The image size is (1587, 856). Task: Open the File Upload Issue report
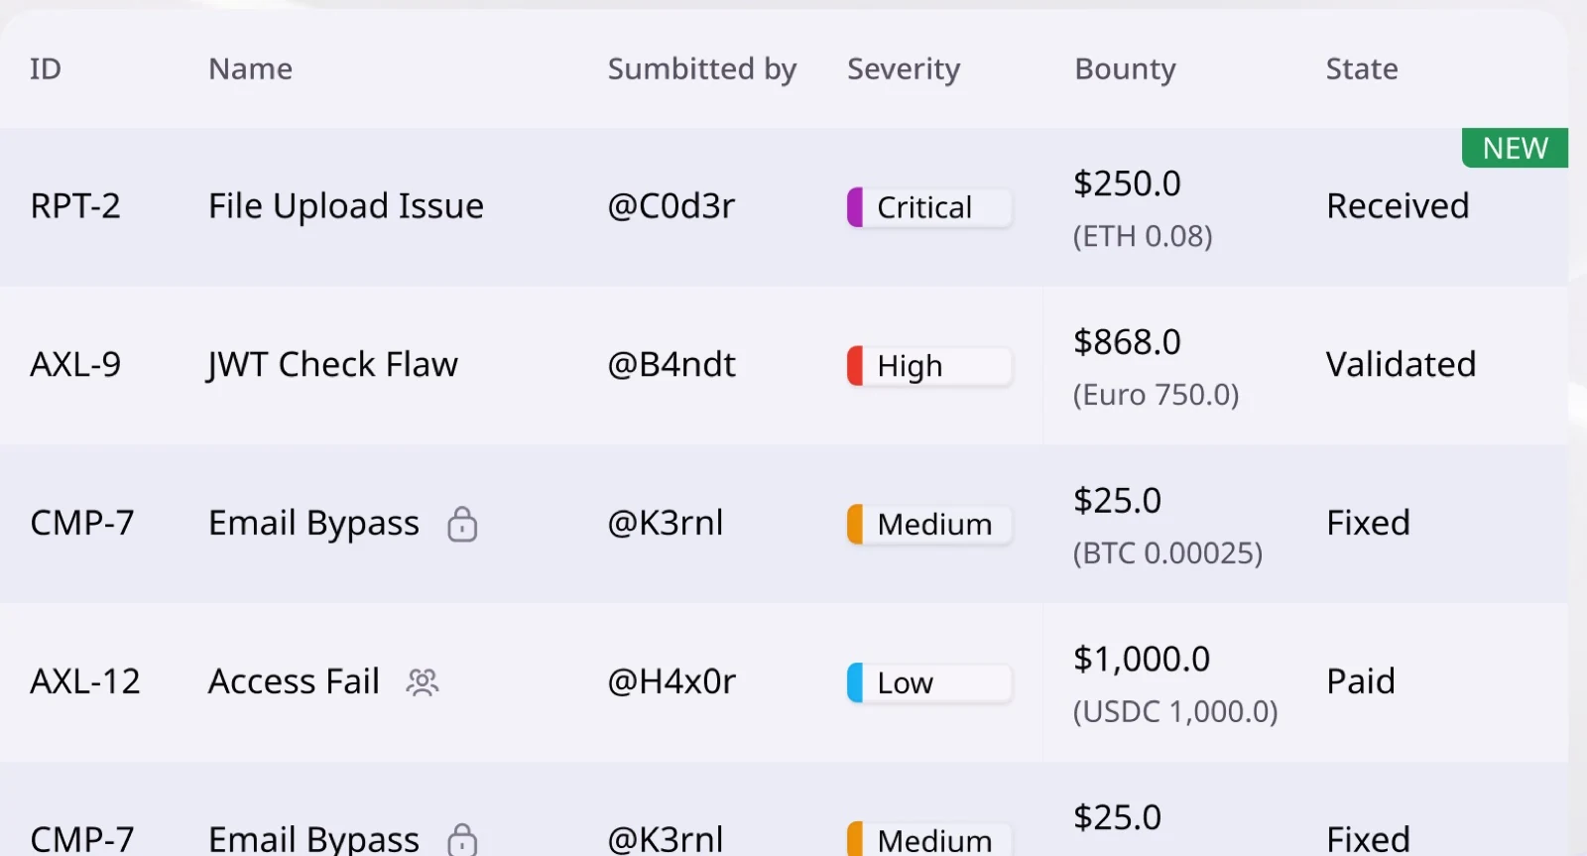click(346, 206)
